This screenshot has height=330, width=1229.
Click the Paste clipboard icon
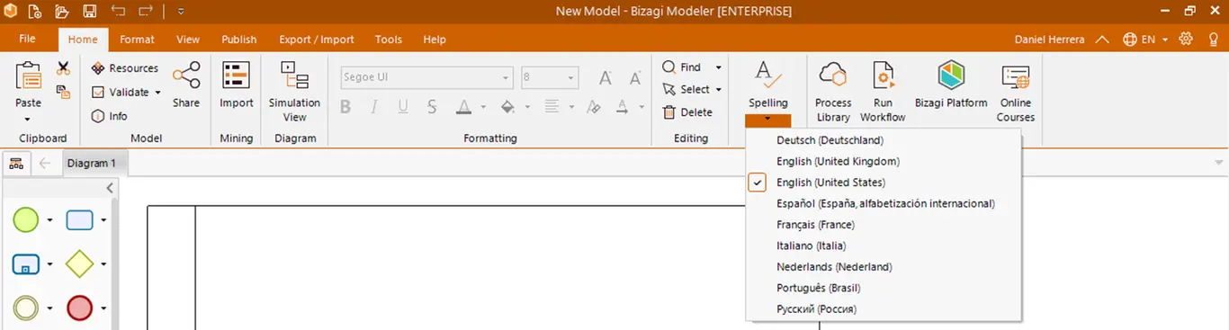point(29,76)
